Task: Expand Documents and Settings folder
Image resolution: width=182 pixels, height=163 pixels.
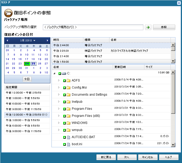Action: [x=59, y=95]
